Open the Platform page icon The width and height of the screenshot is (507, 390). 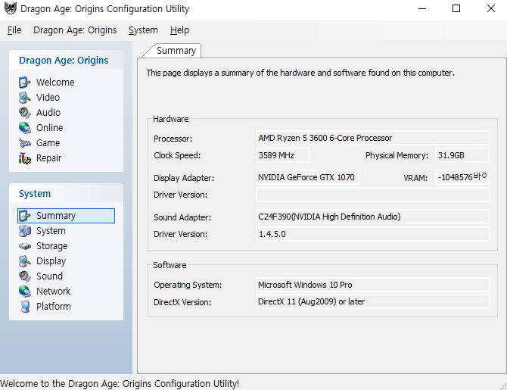coord(25,307)
